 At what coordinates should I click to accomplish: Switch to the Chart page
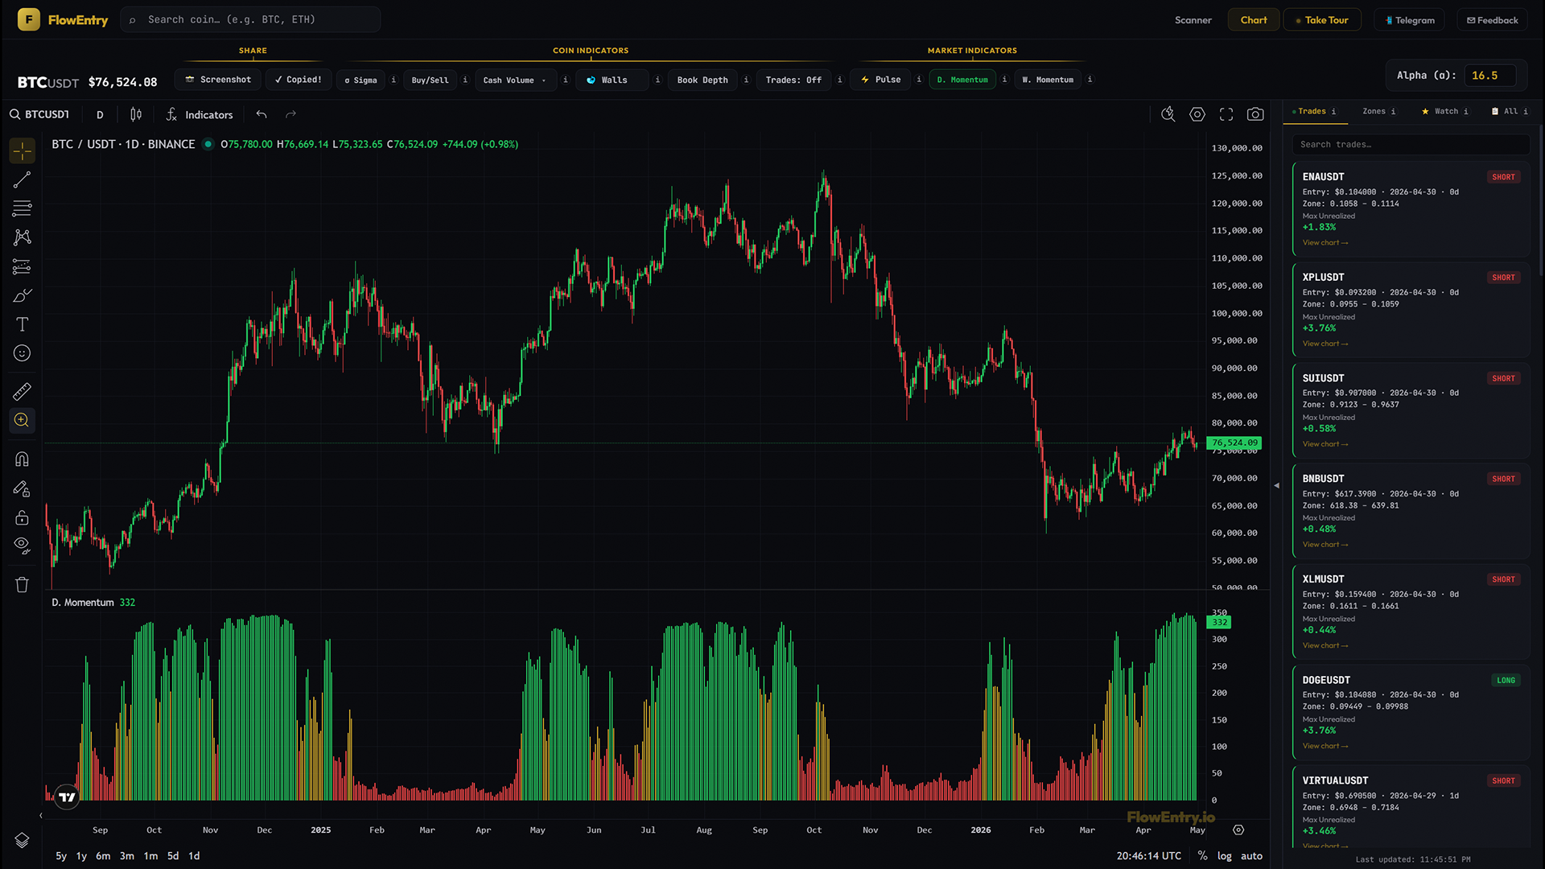click(1253, 20)
